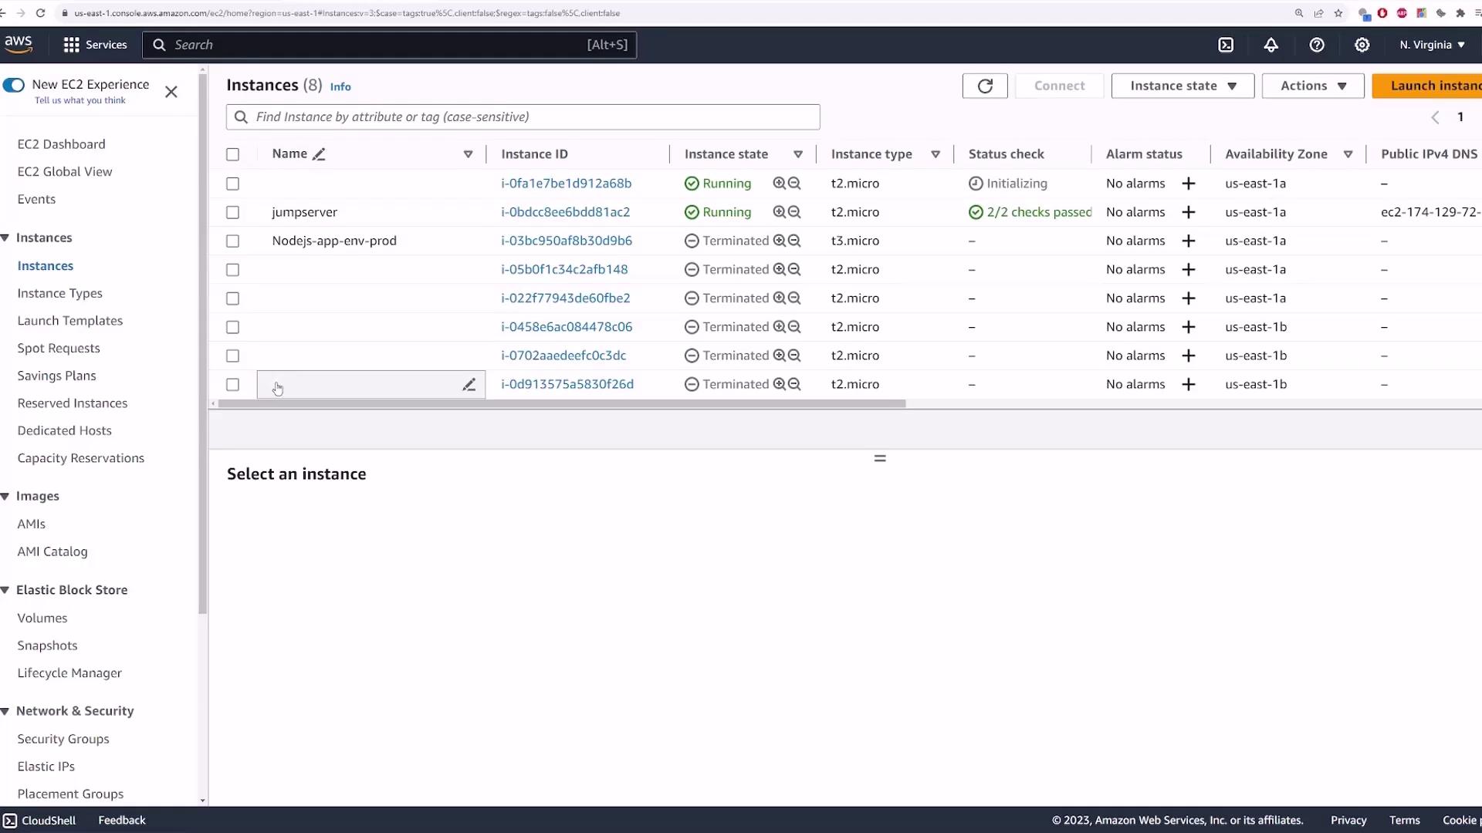This screenshot has width=1482, height=833.
Task: Open the Actions dropdown menu
Action: pyautogui.click(x=1312, y=86)
